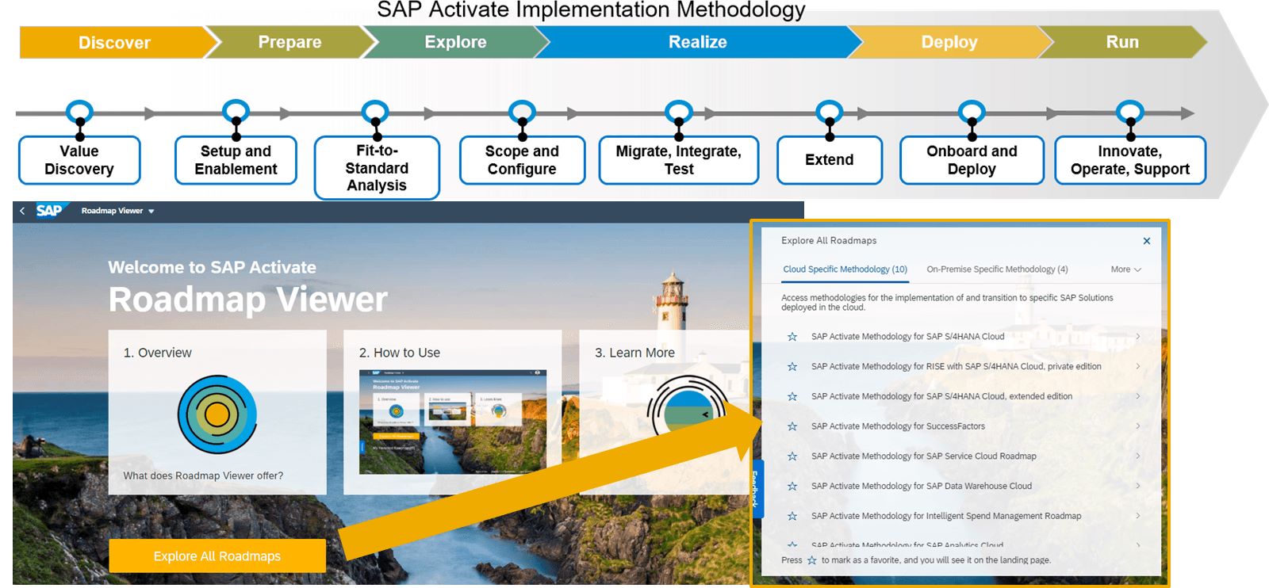
Task: Select the Run phase arrow
Action: 1122,42
